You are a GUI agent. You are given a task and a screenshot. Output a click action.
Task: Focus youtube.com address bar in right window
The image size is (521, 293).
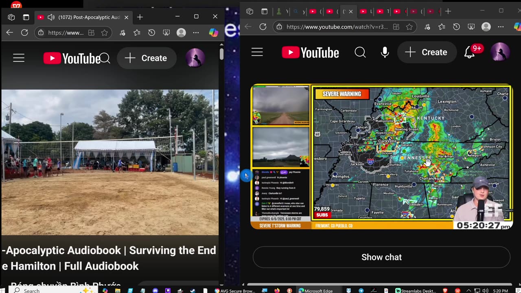(337, 27)
